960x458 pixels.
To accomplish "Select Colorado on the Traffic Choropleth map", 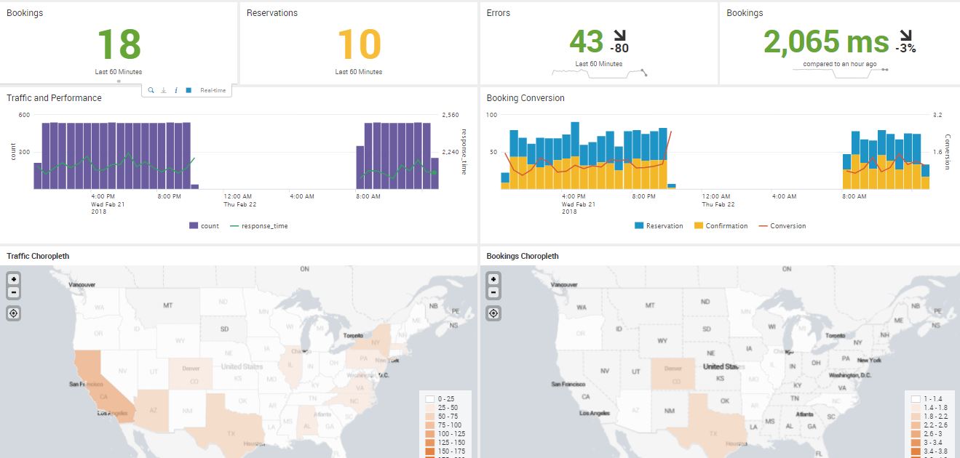I will (191, 374).
